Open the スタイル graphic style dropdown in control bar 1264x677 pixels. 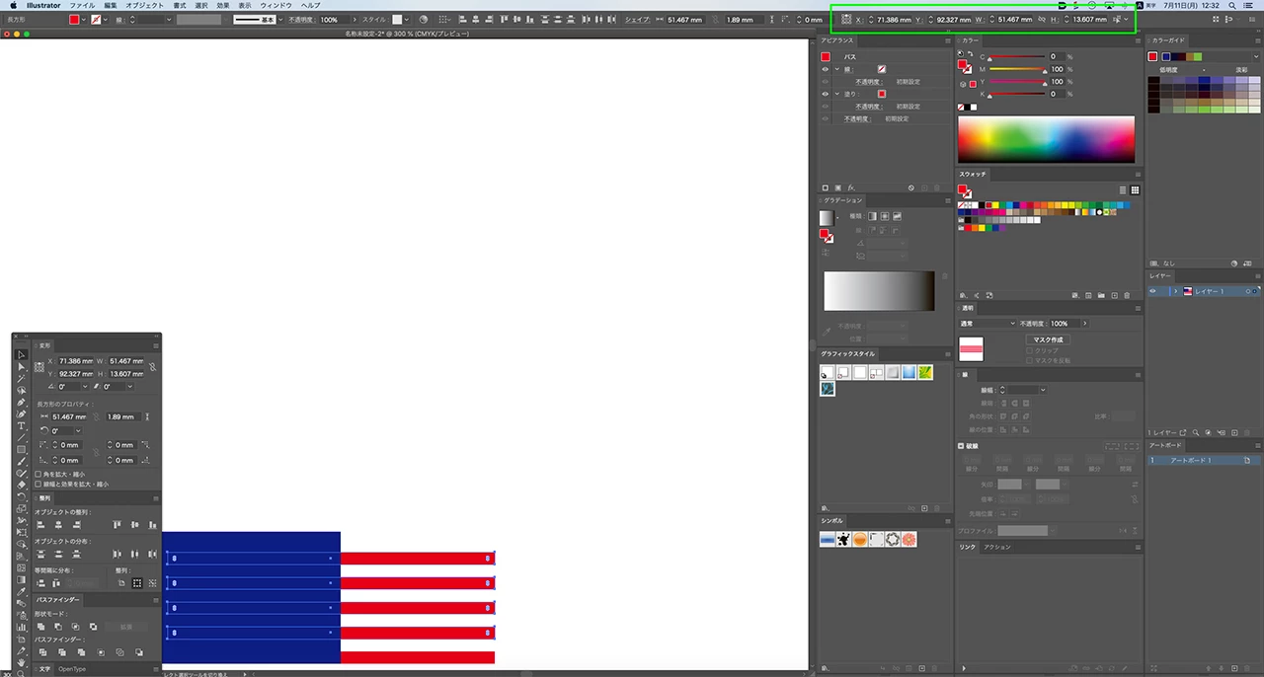(x=406, y=20)
